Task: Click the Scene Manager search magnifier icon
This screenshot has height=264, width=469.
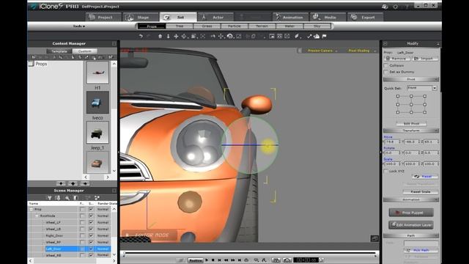Action: (x=67, y=198)
